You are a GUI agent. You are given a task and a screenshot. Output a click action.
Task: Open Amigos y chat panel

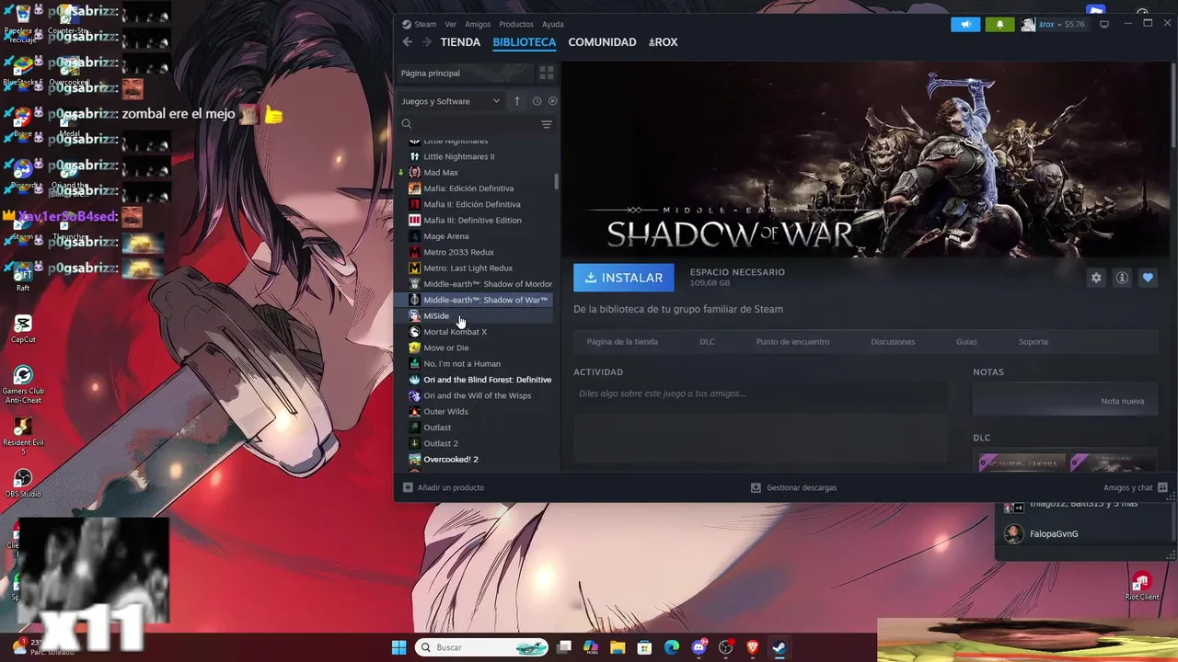1136,487
